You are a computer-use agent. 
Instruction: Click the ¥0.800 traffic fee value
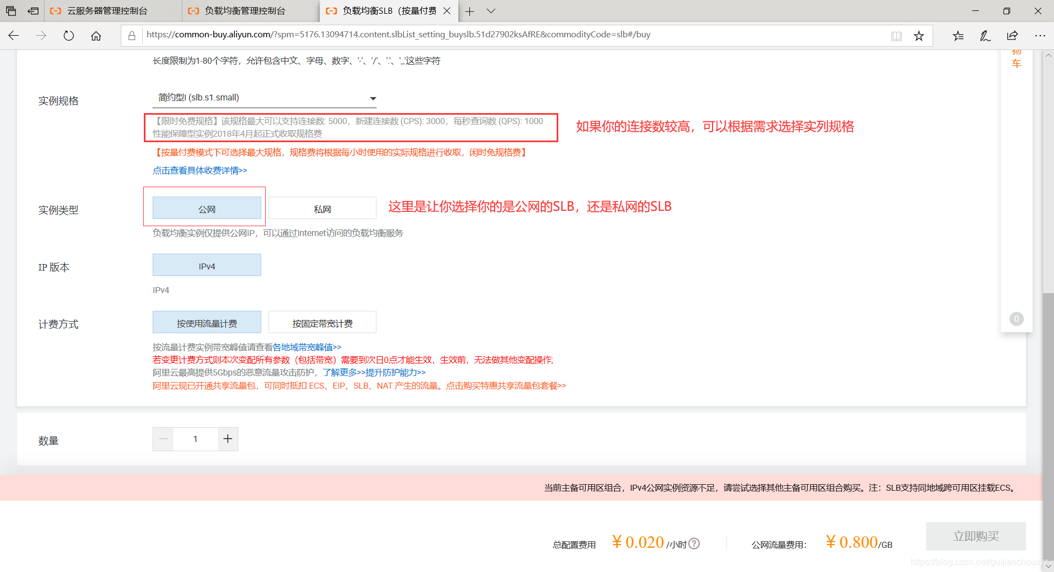[851, 542]
